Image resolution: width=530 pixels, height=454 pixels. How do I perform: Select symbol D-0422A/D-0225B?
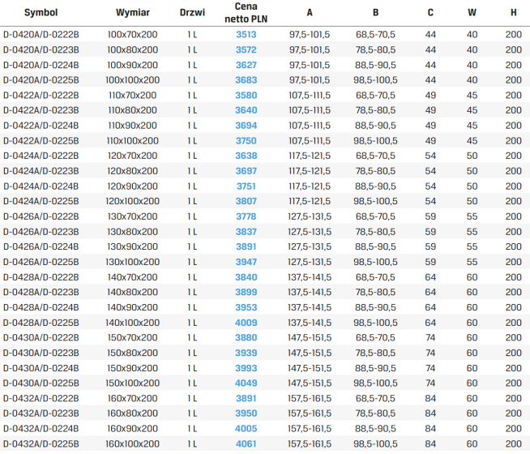(41, 140)
